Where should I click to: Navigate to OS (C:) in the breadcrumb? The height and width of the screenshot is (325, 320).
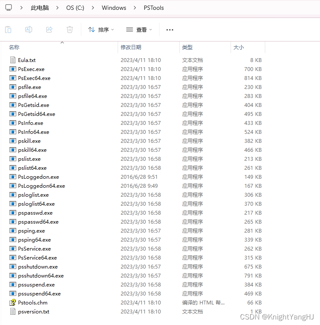pyautogui.click(x=75, y=8)
